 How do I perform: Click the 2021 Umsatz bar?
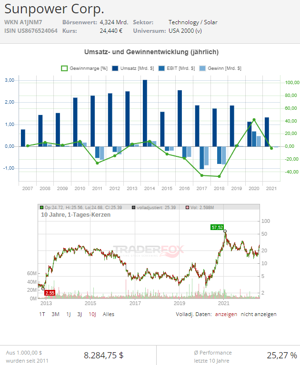pos(267,132)
